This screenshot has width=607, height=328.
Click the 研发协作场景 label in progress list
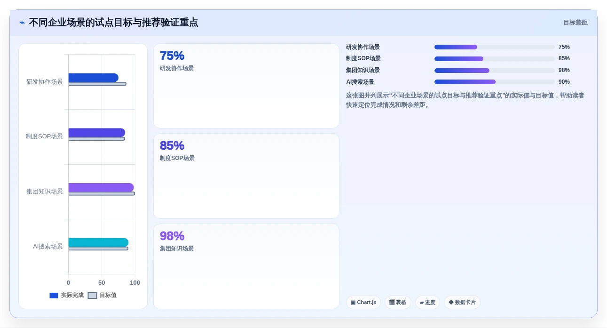click(x=363, y=47)
